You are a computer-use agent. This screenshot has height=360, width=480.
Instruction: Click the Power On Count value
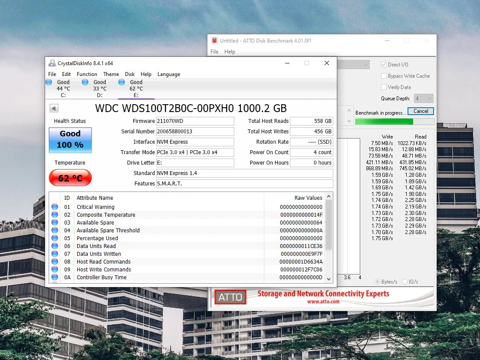(x=311, y=152)
